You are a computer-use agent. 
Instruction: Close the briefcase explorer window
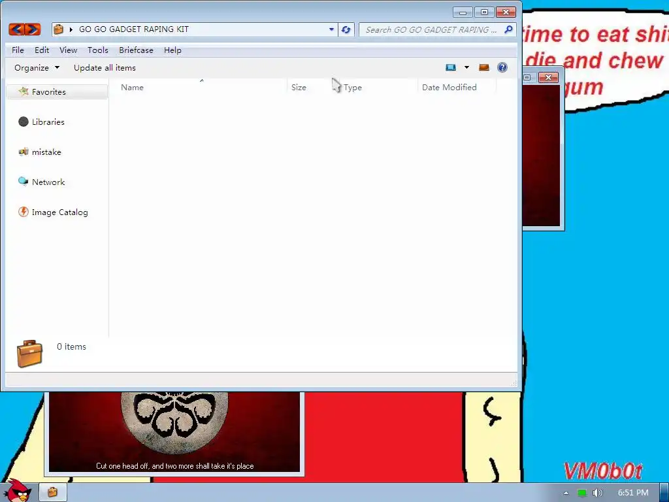pos(506,12)
